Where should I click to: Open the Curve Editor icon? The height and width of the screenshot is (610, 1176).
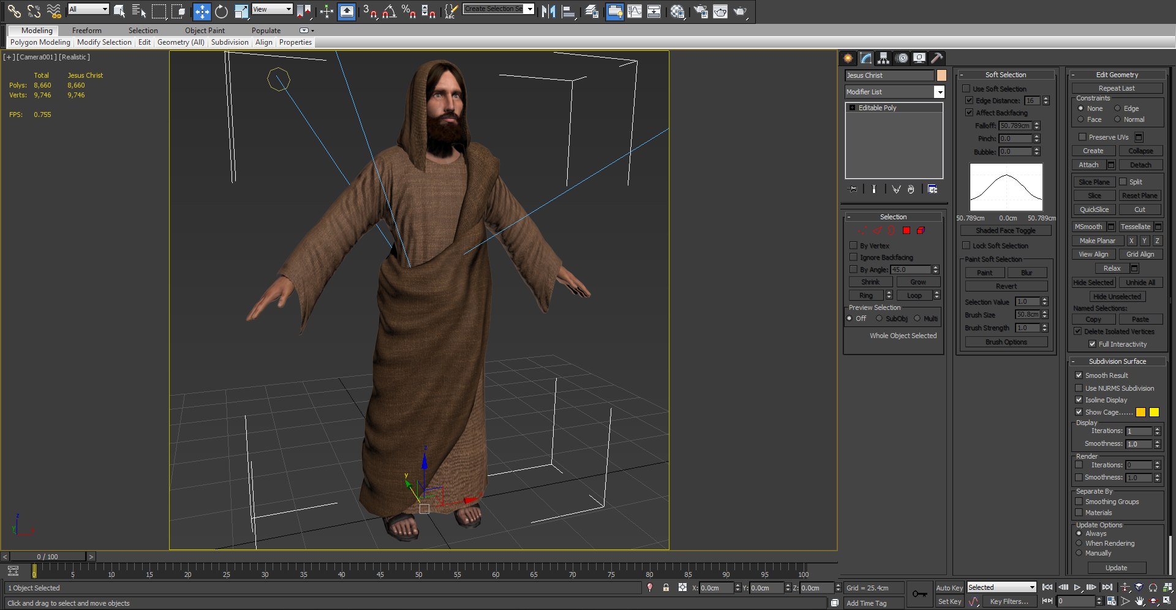point(635,11)
